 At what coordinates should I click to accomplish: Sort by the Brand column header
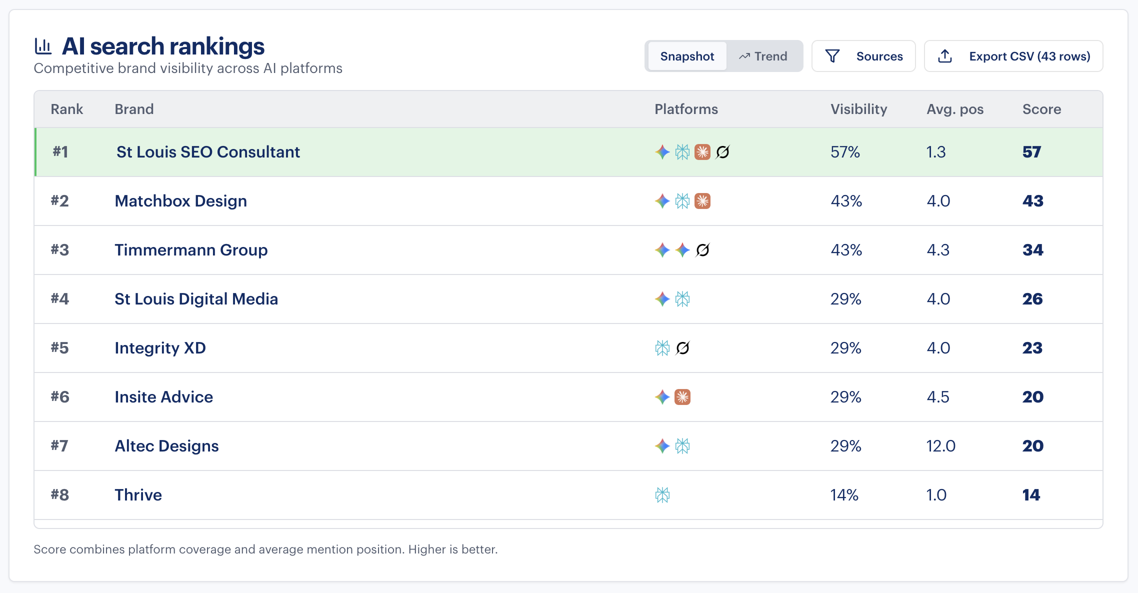click(134, 109)
